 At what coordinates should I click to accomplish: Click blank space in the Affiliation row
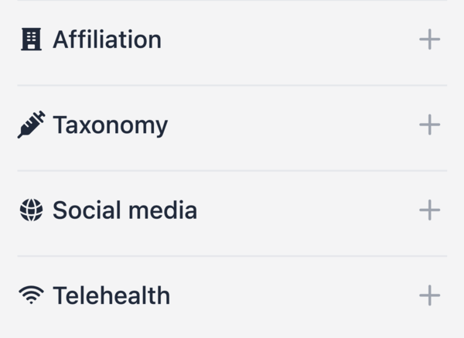click(290, 39)
